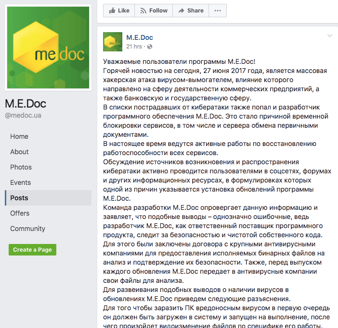Image resolution: width=338 pixels, height=328 pixels.
Task: Click the M.E.Doc page title in sidebar
Action: click(26, 104)
